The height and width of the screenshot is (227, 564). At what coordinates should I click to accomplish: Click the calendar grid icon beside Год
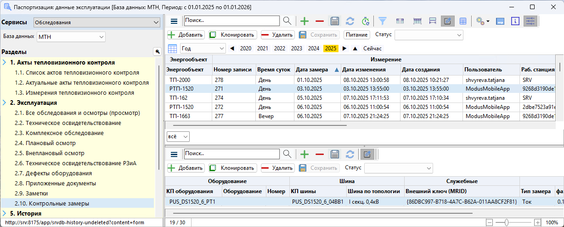172,49
